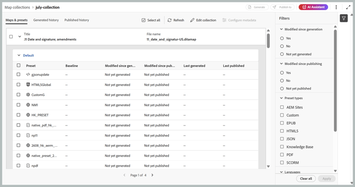Image resolution: width=355 pixels, height=187 pixels.
Task: Click the PDF icon beside npdf
Action: pyautogui.click(x=28, y=166)
